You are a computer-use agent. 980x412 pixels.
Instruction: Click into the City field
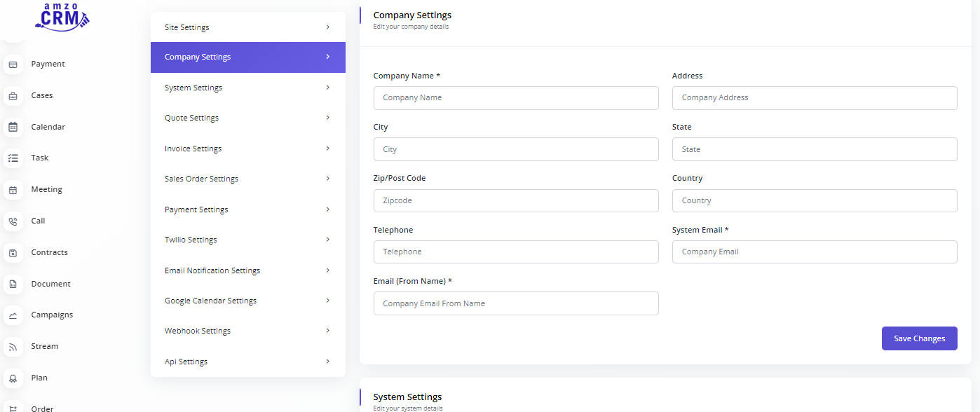pyautogui.click(x=516, y=149)
